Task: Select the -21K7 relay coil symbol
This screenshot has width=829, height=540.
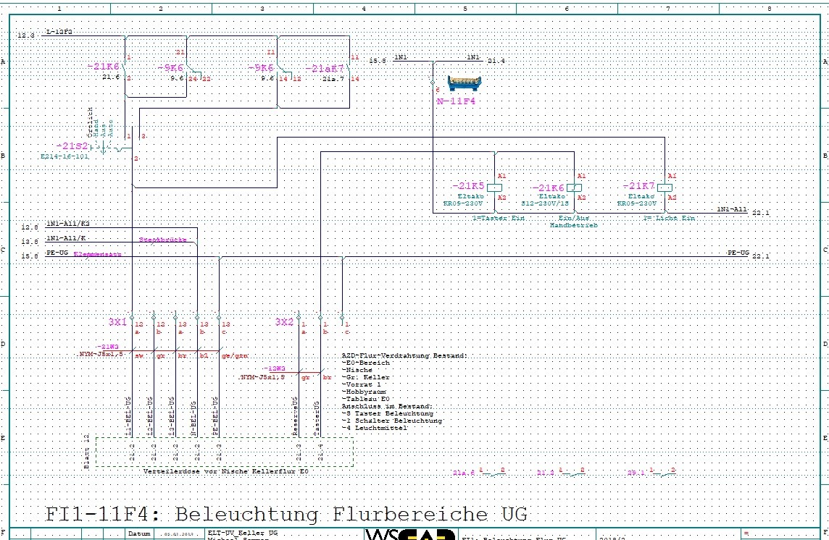Action: click(x=665, y=187)
